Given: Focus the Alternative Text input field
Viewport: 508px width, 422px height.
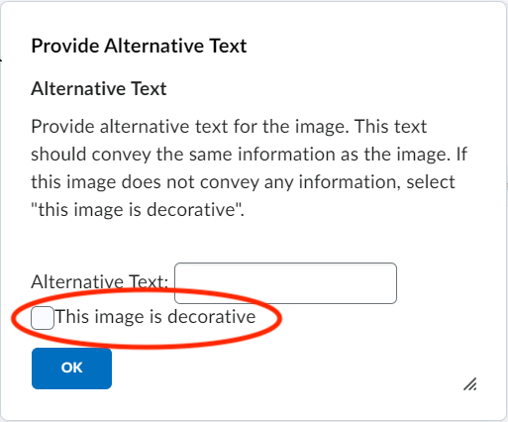Looking at the screenshot, I should (x=285, y=283).
